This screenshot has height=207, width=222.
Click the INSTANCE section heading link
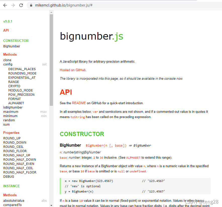[x=11, y=186]
